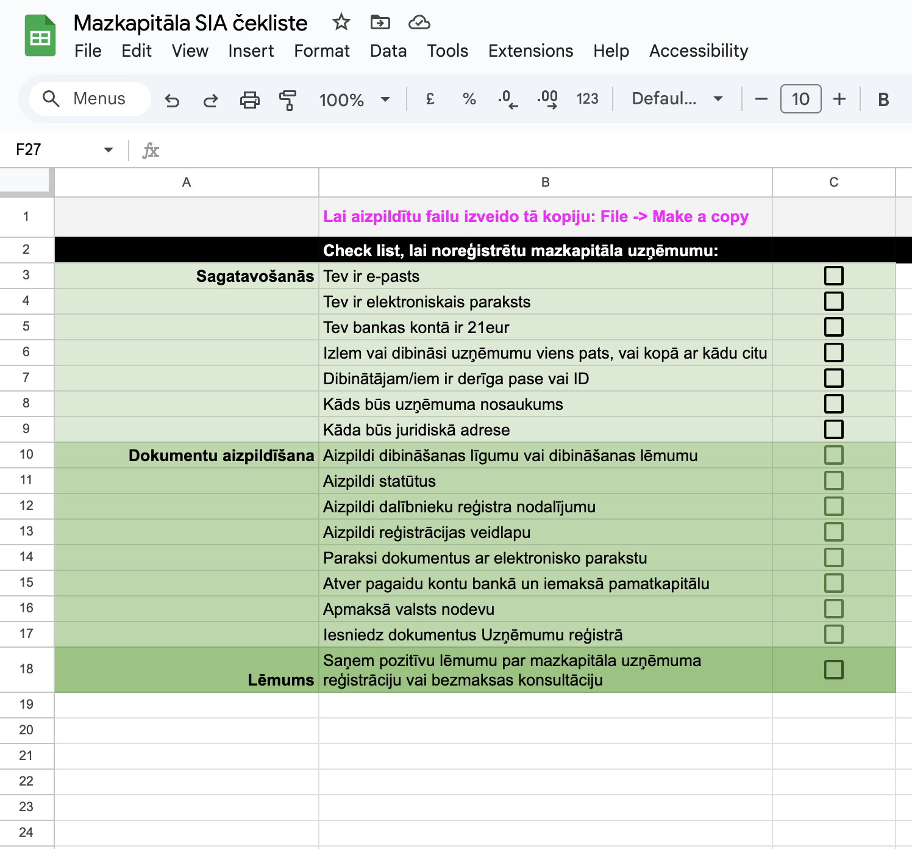Open the Format menu

pos(321,51)
